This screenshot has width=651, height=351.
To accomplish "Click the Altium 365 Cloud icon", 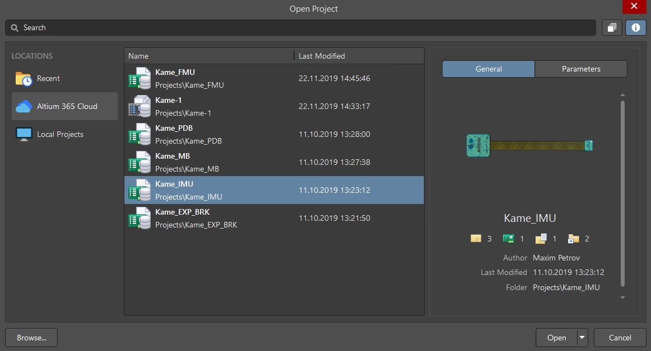I will click(x=24, y=106).
